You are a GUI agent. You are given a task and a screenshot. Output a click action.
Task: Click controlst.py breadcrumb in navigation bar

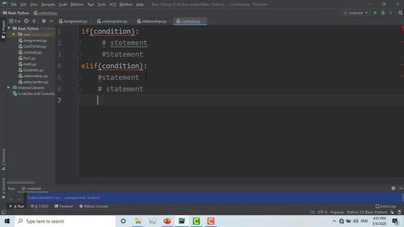[45, 13]
